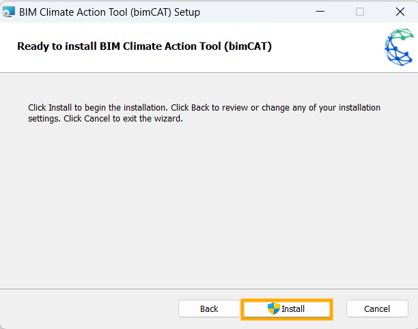This screenshot has height=329, width=418.
Task: Cancel the bimCAT setup wizard
Action: tap(377, 309)
